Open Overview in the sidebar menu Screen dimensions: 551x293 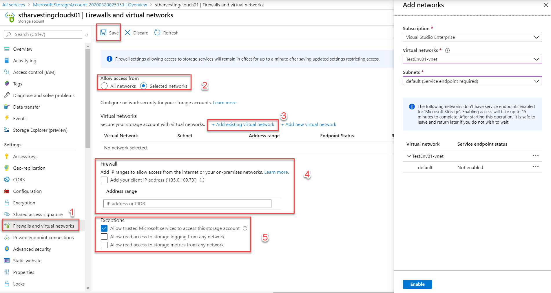[x=23, y=49]
